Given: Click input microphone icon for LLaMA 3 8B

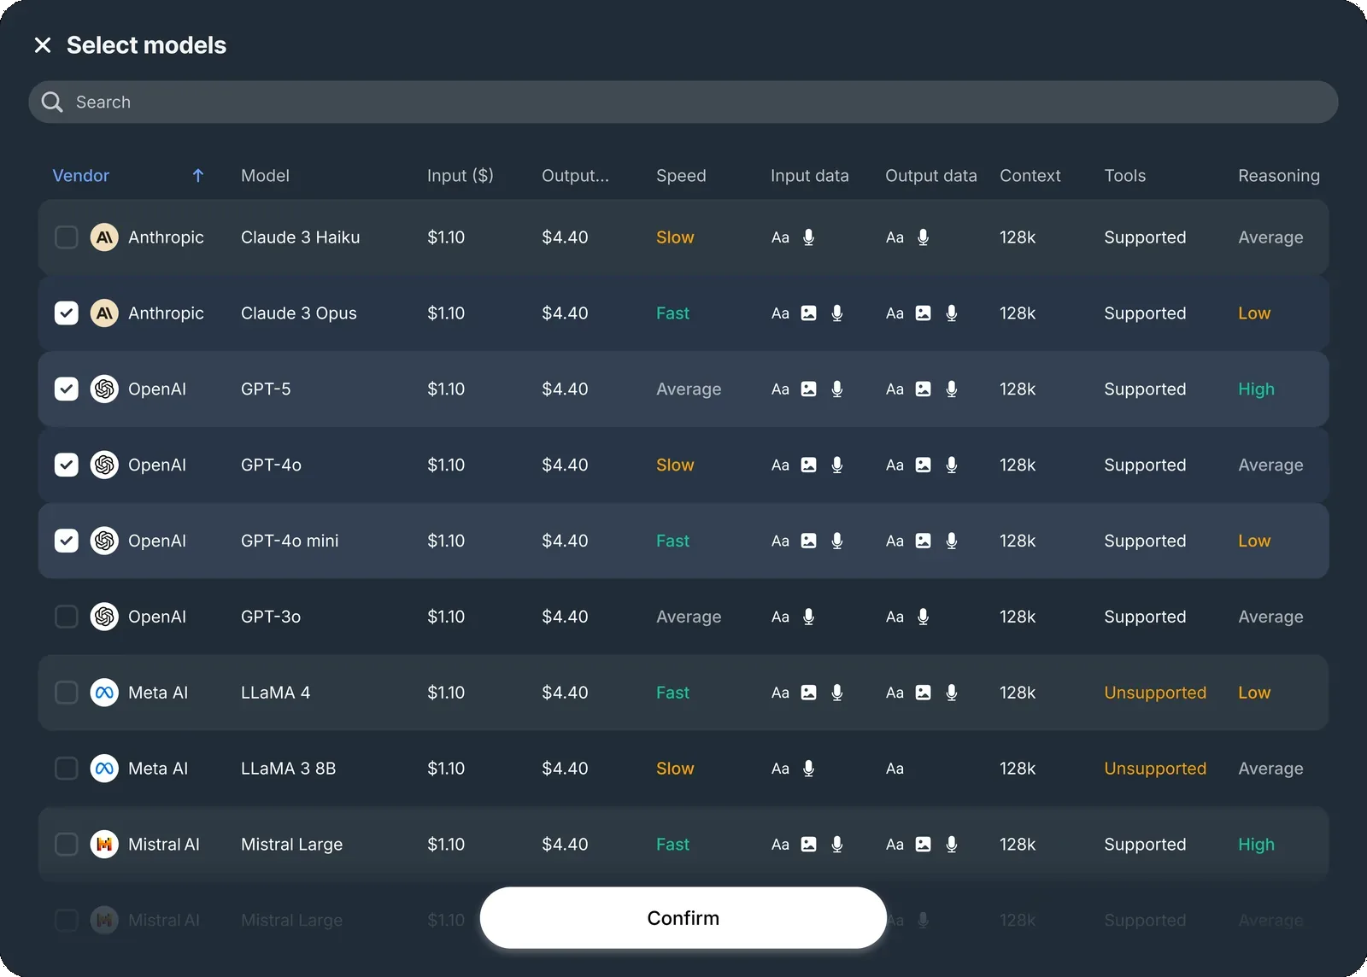Looking at the screenshot, I should click(x=809, y=769).
